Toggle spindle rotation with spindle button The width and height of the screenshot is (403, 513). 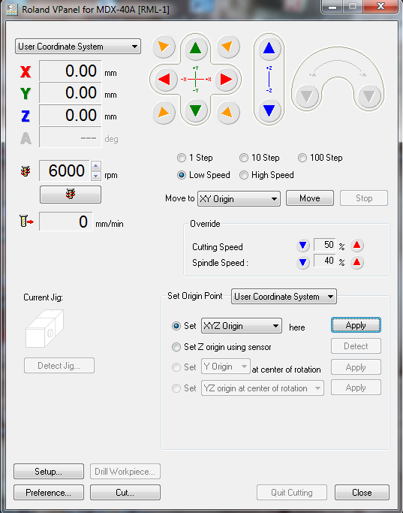[x=71, y=195]
